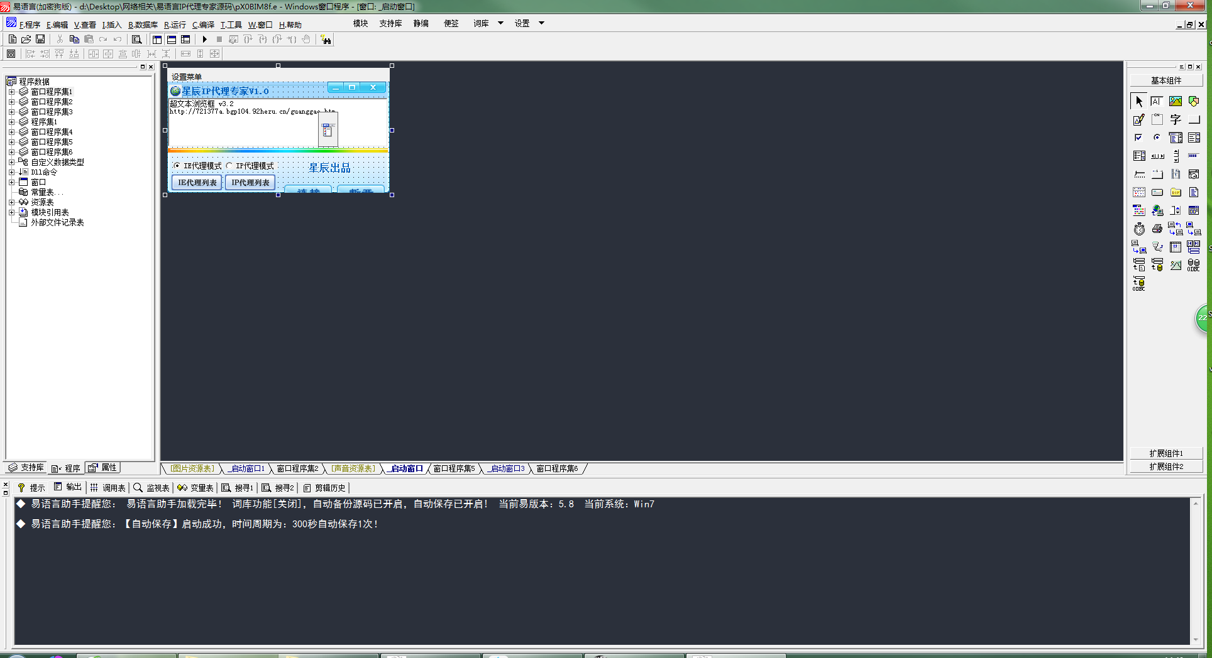Expand the 窗口程序集1 tree node
This screenshot has height=658, width=1212.
coord(11,92)
